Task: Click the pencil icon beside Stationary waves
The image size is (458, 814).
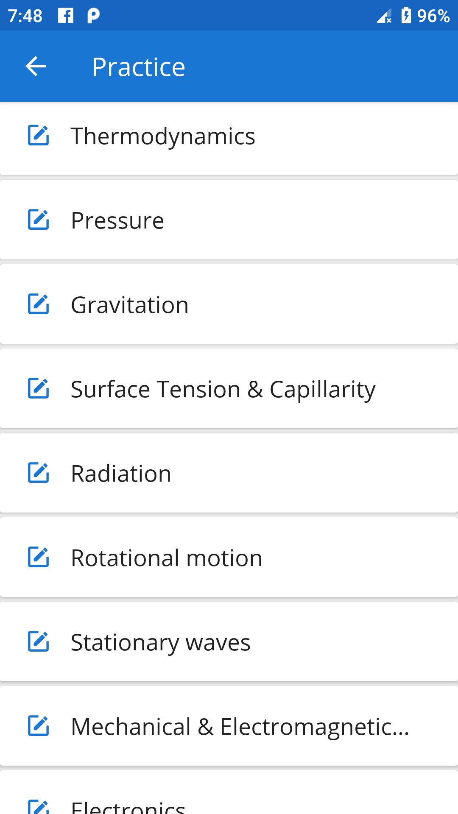Action: 39,642
